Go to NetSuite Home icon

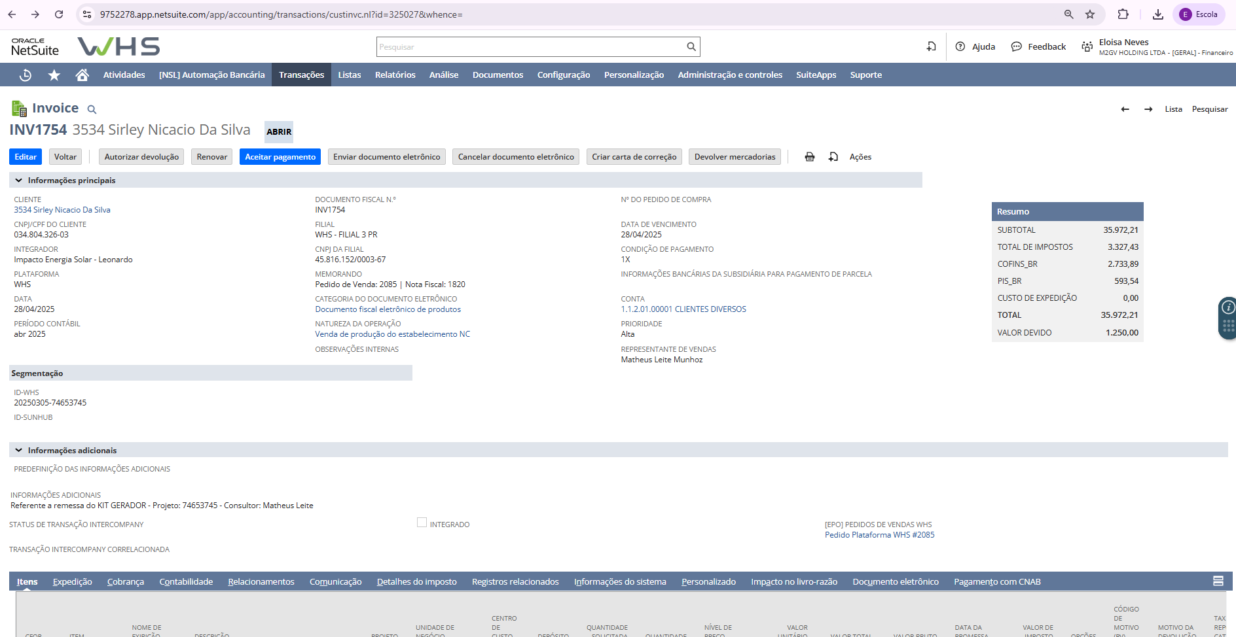coord(82,75)
